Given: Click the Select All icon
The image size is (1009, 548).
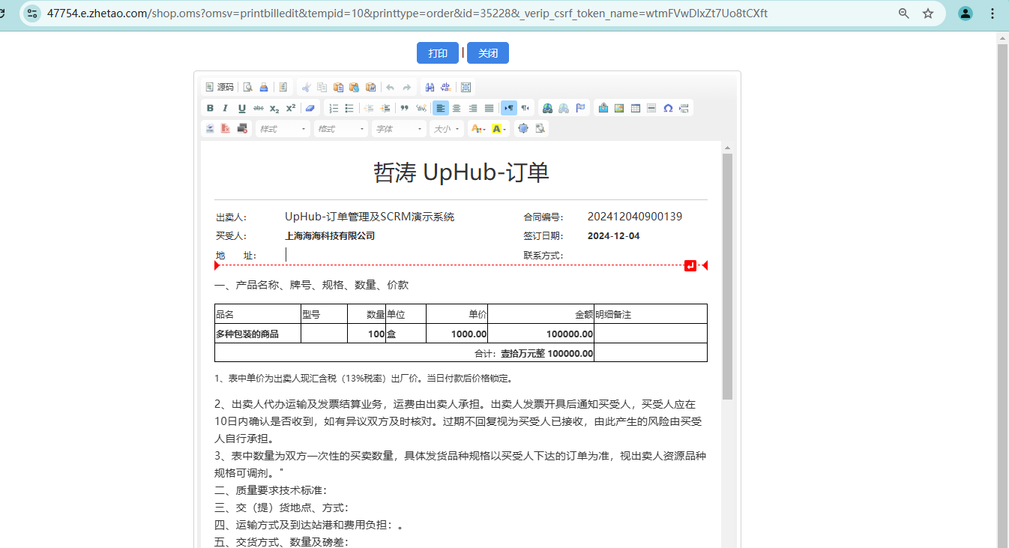Looking at the screenshot, I should point(466,87).
